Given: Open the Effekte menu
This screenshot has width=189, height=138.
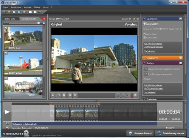Looking at the screenshot, I should click(37, 8).
